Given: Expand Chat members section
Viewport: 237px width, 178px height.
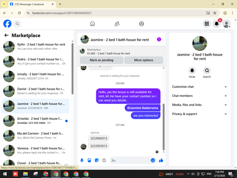Looking at the screenshot, I should [x=200, y=96].
